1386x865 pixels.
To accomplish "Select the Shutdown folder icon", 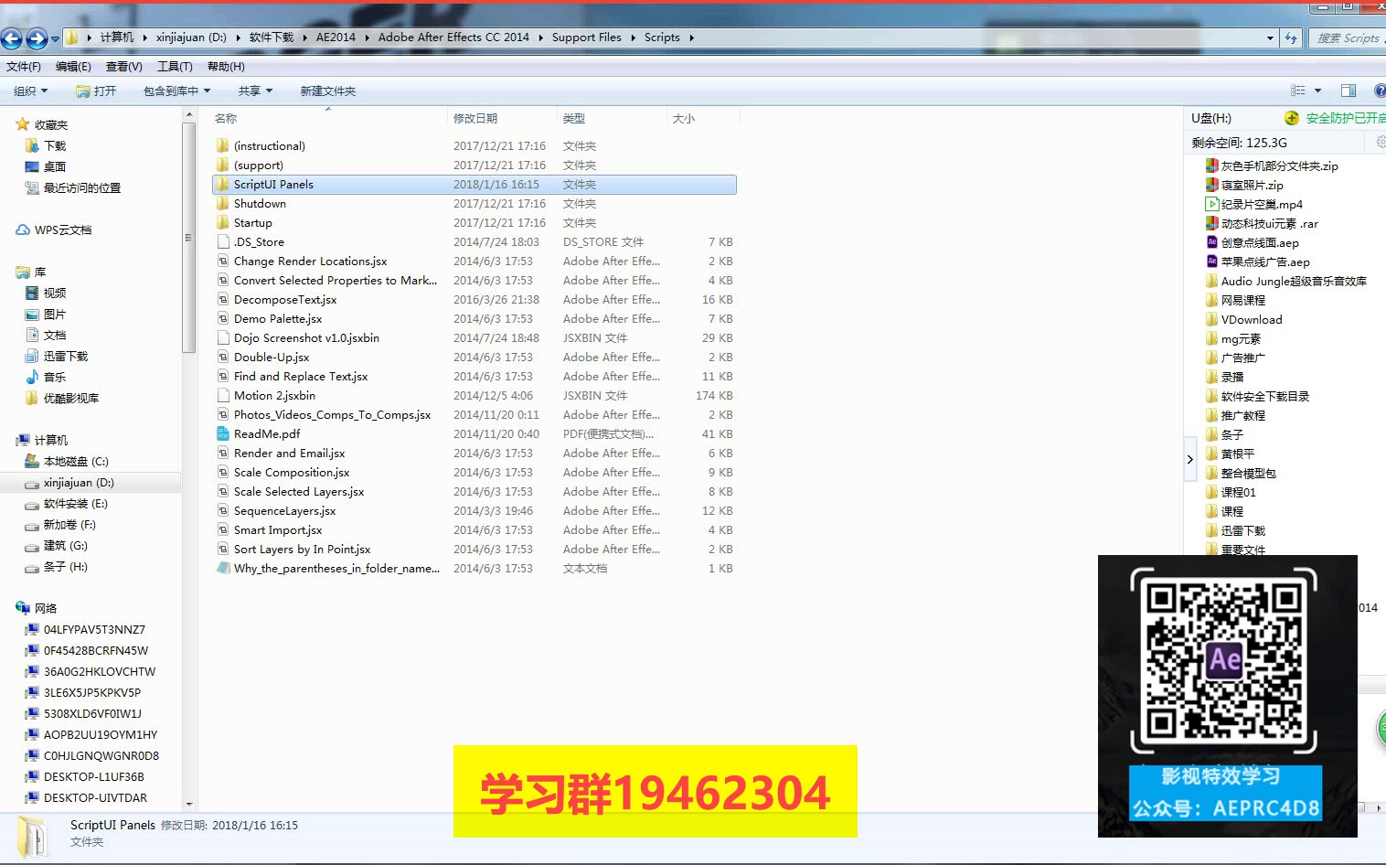I will coord(222,204).
